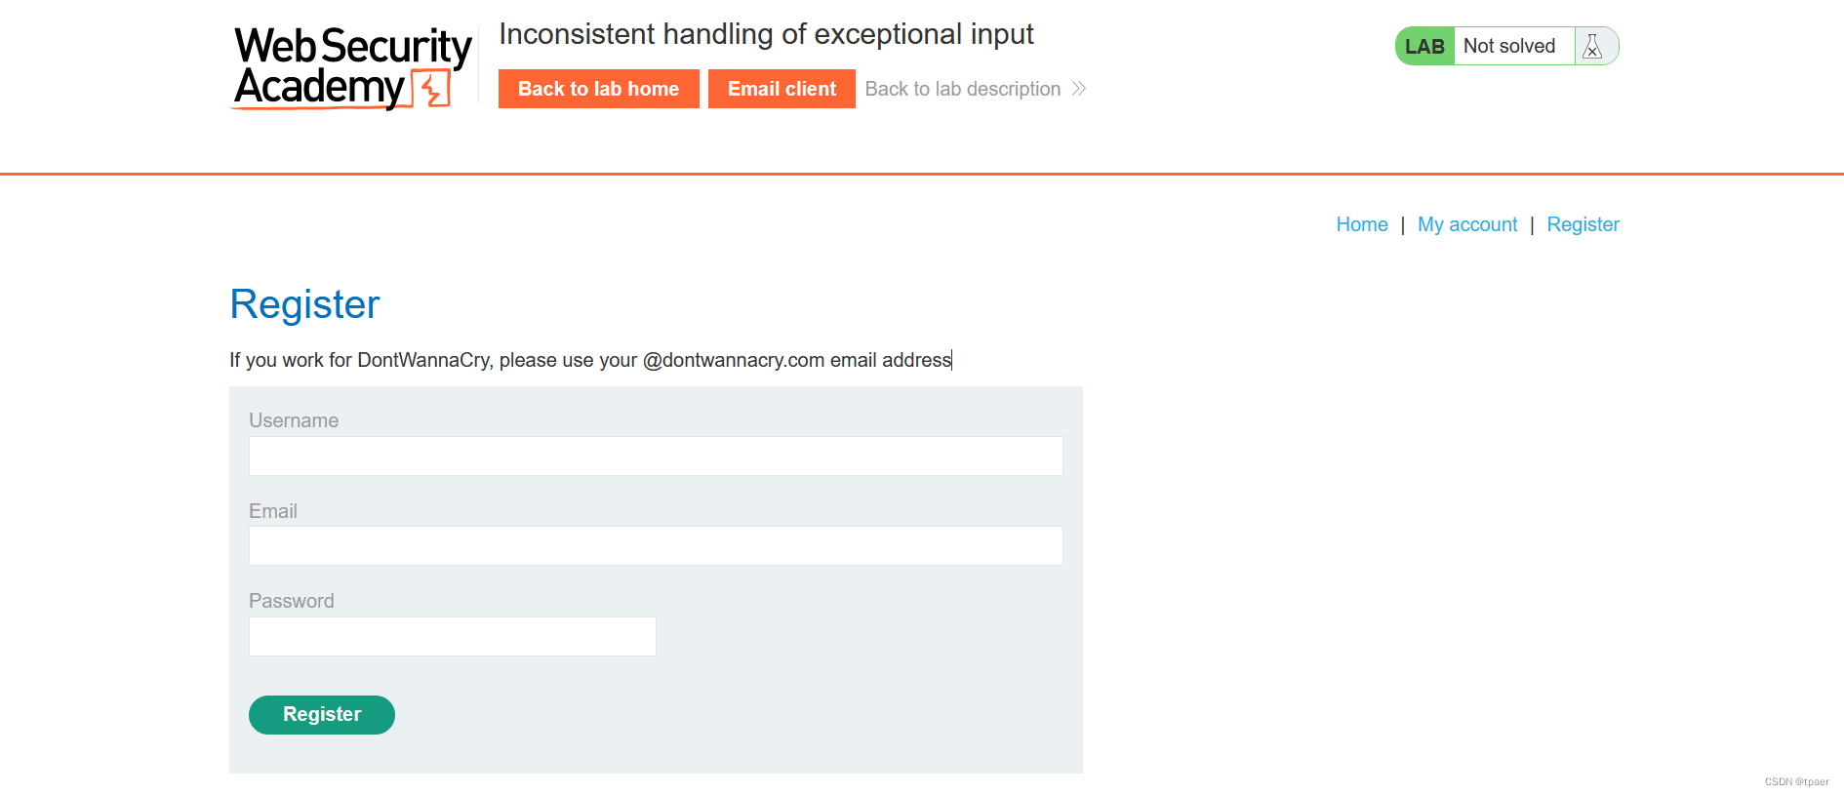The image size is (1844, 796).
Task: Go to the Home page link
Action: tap(1362, 224)
